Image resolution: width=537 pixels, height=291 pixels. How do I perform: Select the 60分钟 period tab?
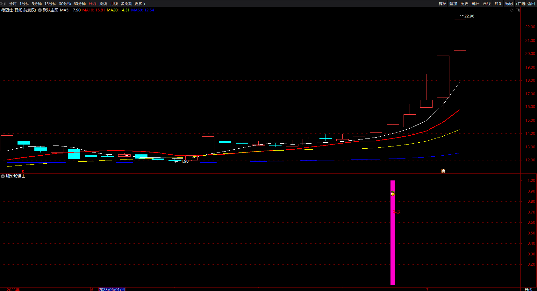80,4
